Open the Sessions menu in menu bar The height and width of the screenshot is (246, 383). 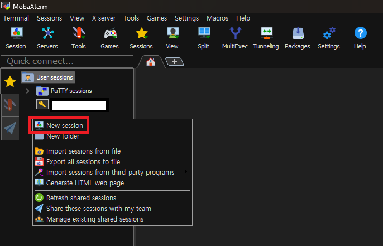click(49, 18)
